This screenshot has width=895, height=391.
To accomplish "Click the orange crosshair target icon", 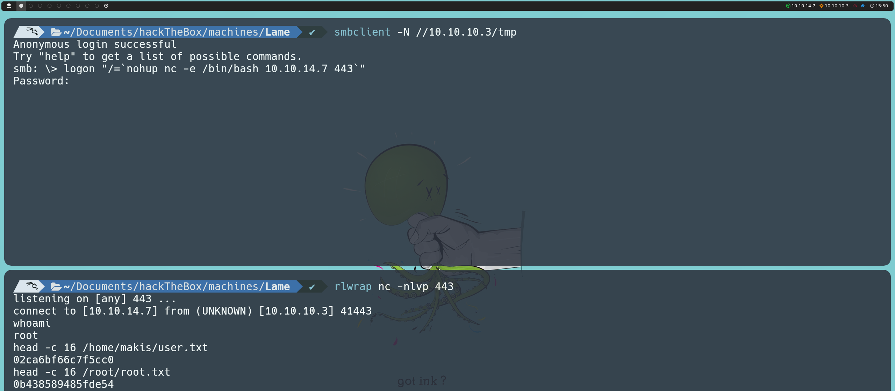I will tap(821, 6).
